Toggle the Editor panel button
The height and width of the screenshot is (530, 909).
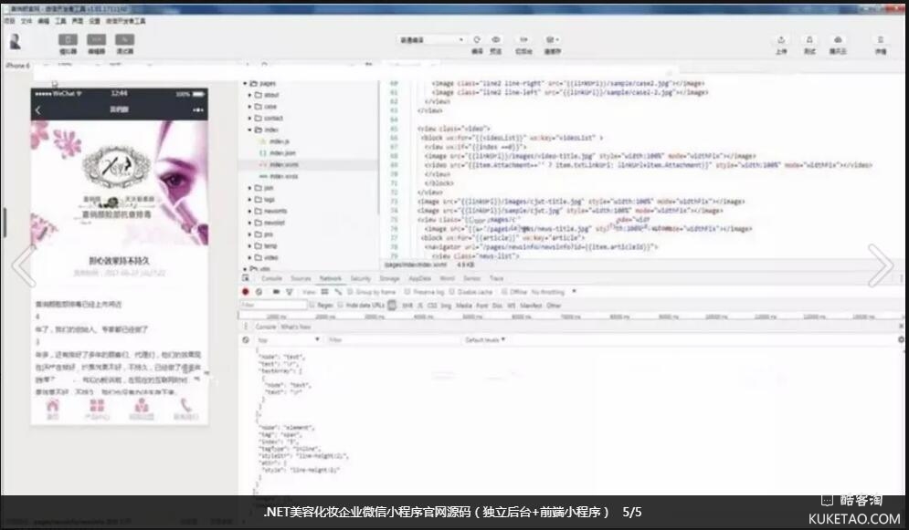(x=96, y=40)
